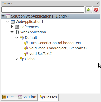Collapse the WebApplication1 project node
Viewport: 101px width, 102px height.
8,22
